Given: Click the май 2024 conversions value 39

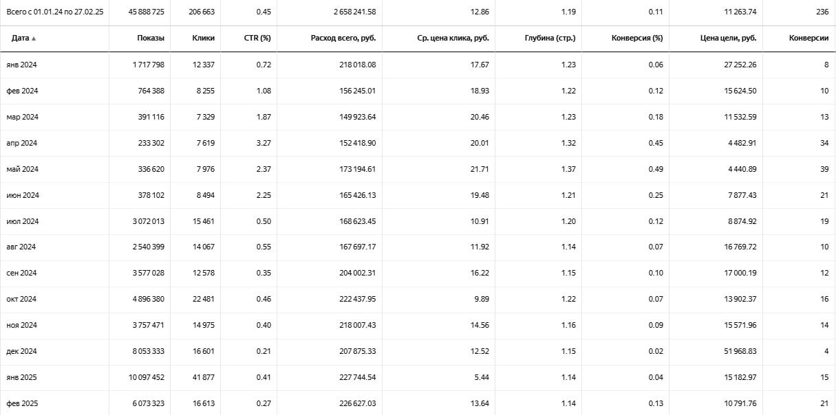Looking at the screenshot, I should 824,169.
